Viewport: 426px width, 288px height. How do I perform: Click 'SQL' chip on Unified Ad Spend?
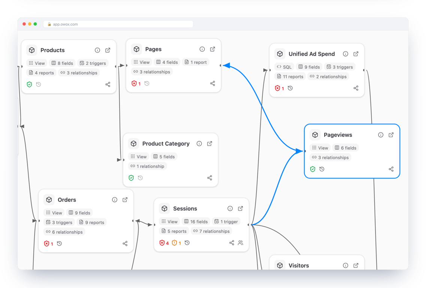pyautogui.click(x=284, y=67)
